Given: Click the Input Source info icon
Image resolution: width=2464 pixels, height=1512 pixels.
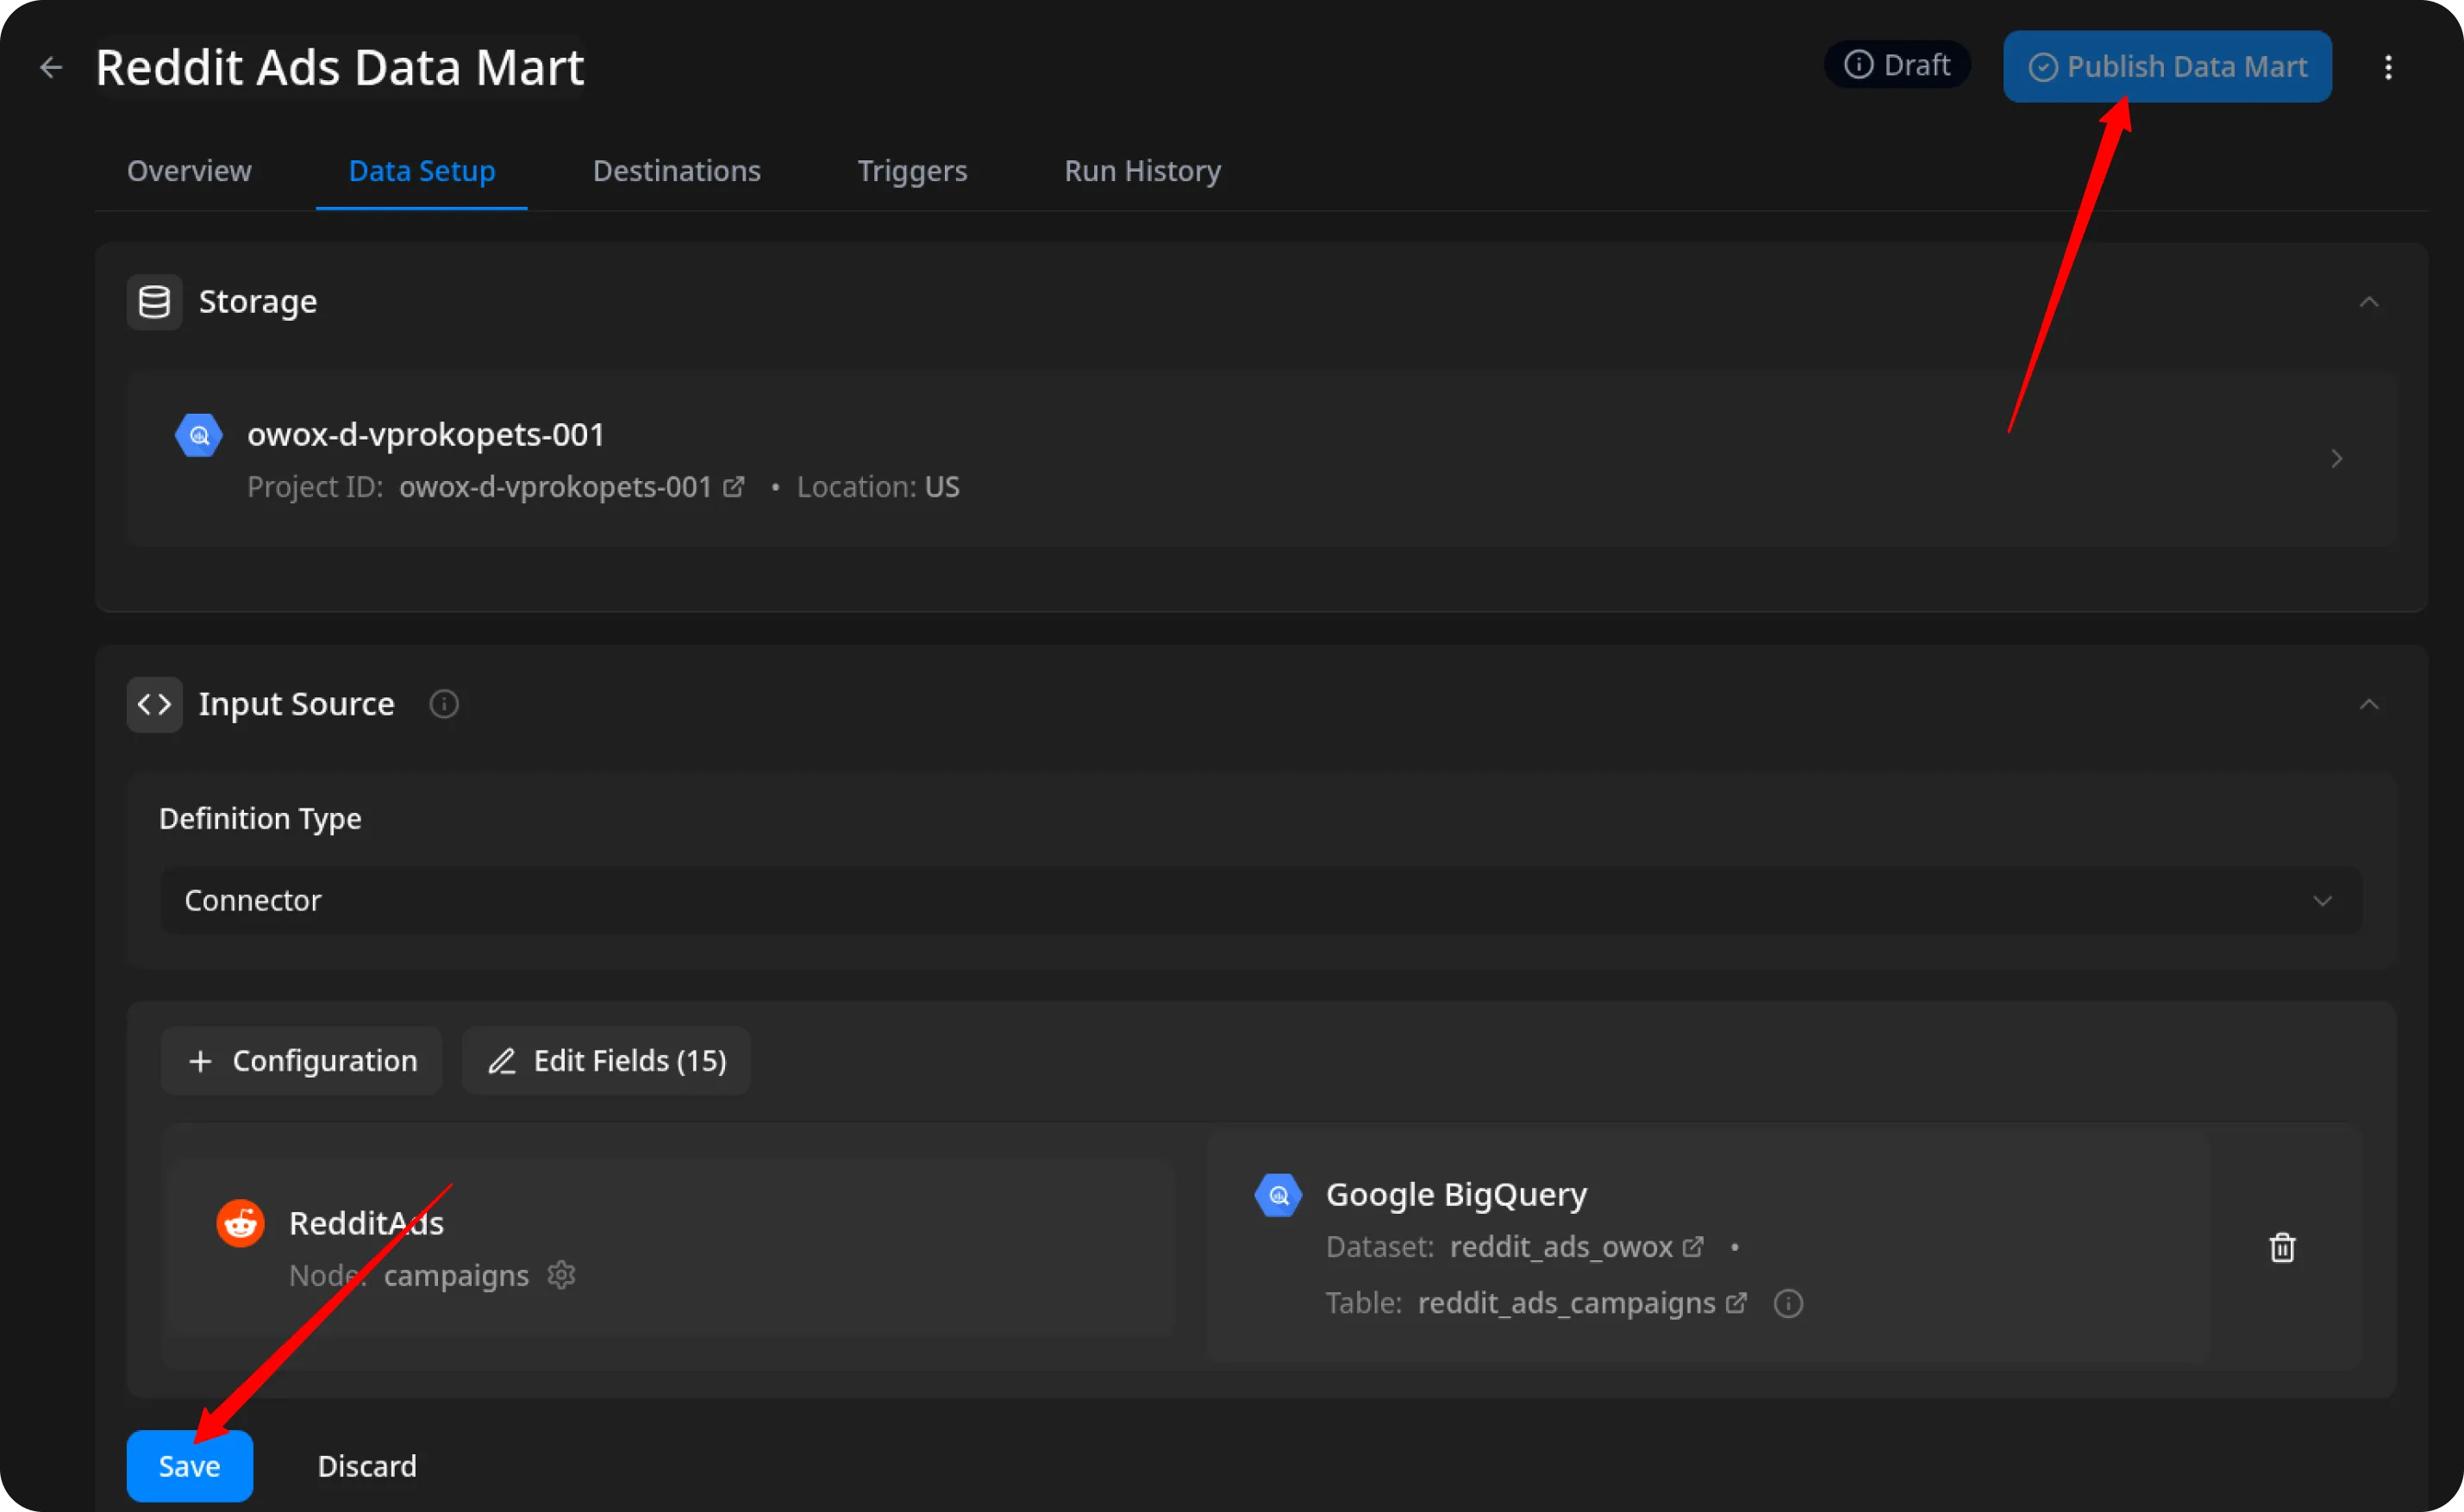Looking at the screenshot, I should [x=444, y=704].
